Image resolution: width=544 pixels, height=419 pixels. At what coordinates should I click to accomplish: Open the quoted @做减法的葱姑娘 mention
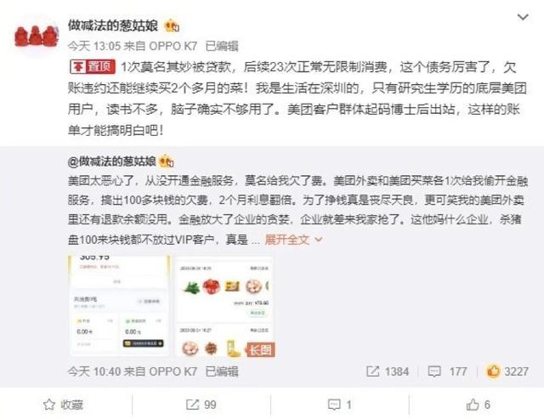pos(111,161)
